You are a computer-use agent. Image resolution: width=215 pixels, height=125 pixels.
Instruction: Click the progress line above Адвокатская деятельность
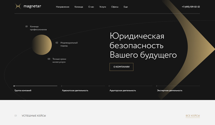(x=83, y=86)
